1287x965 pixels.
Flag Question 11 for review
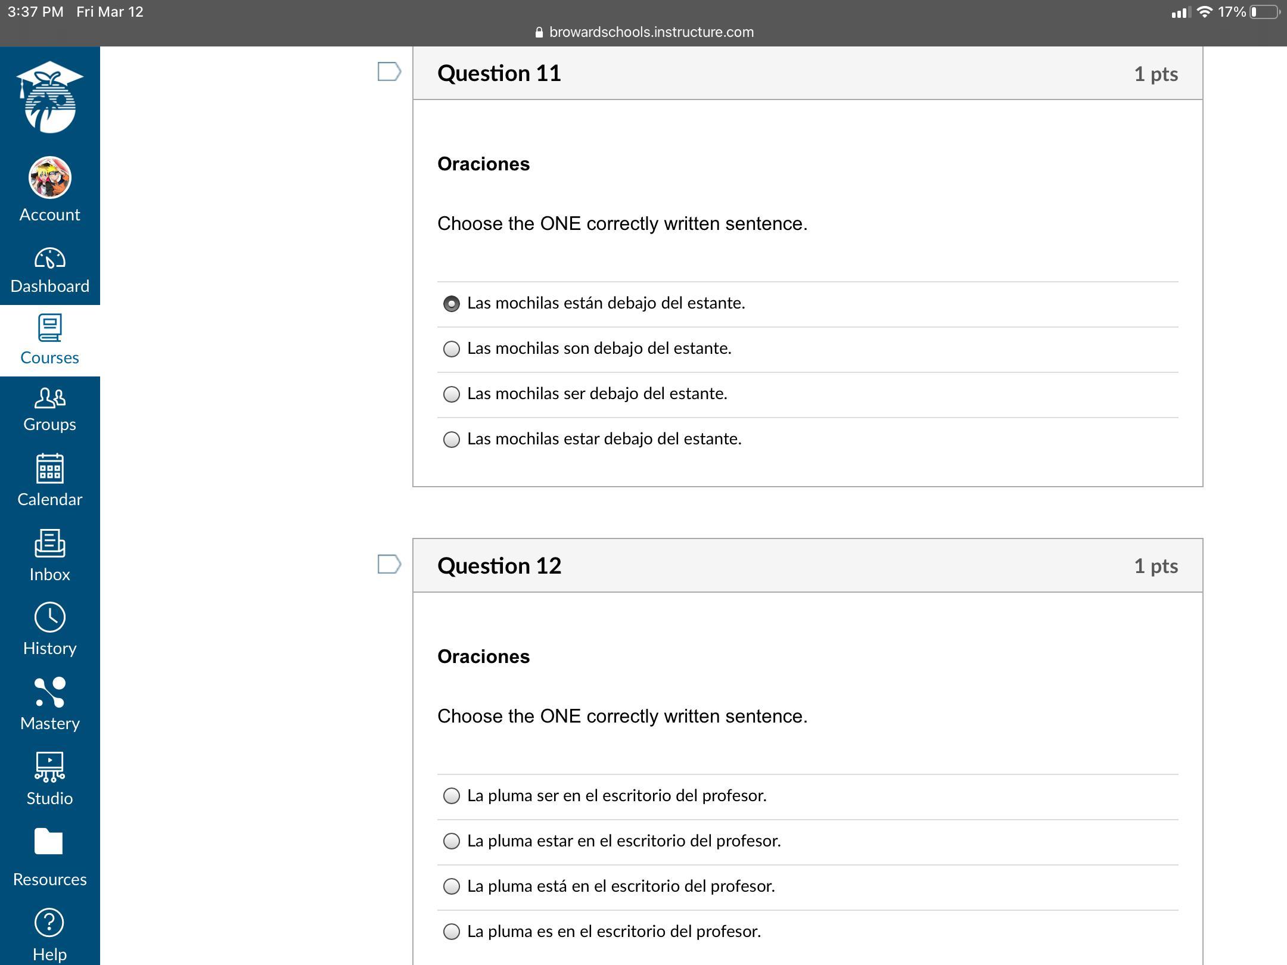(x=389, y=72)
